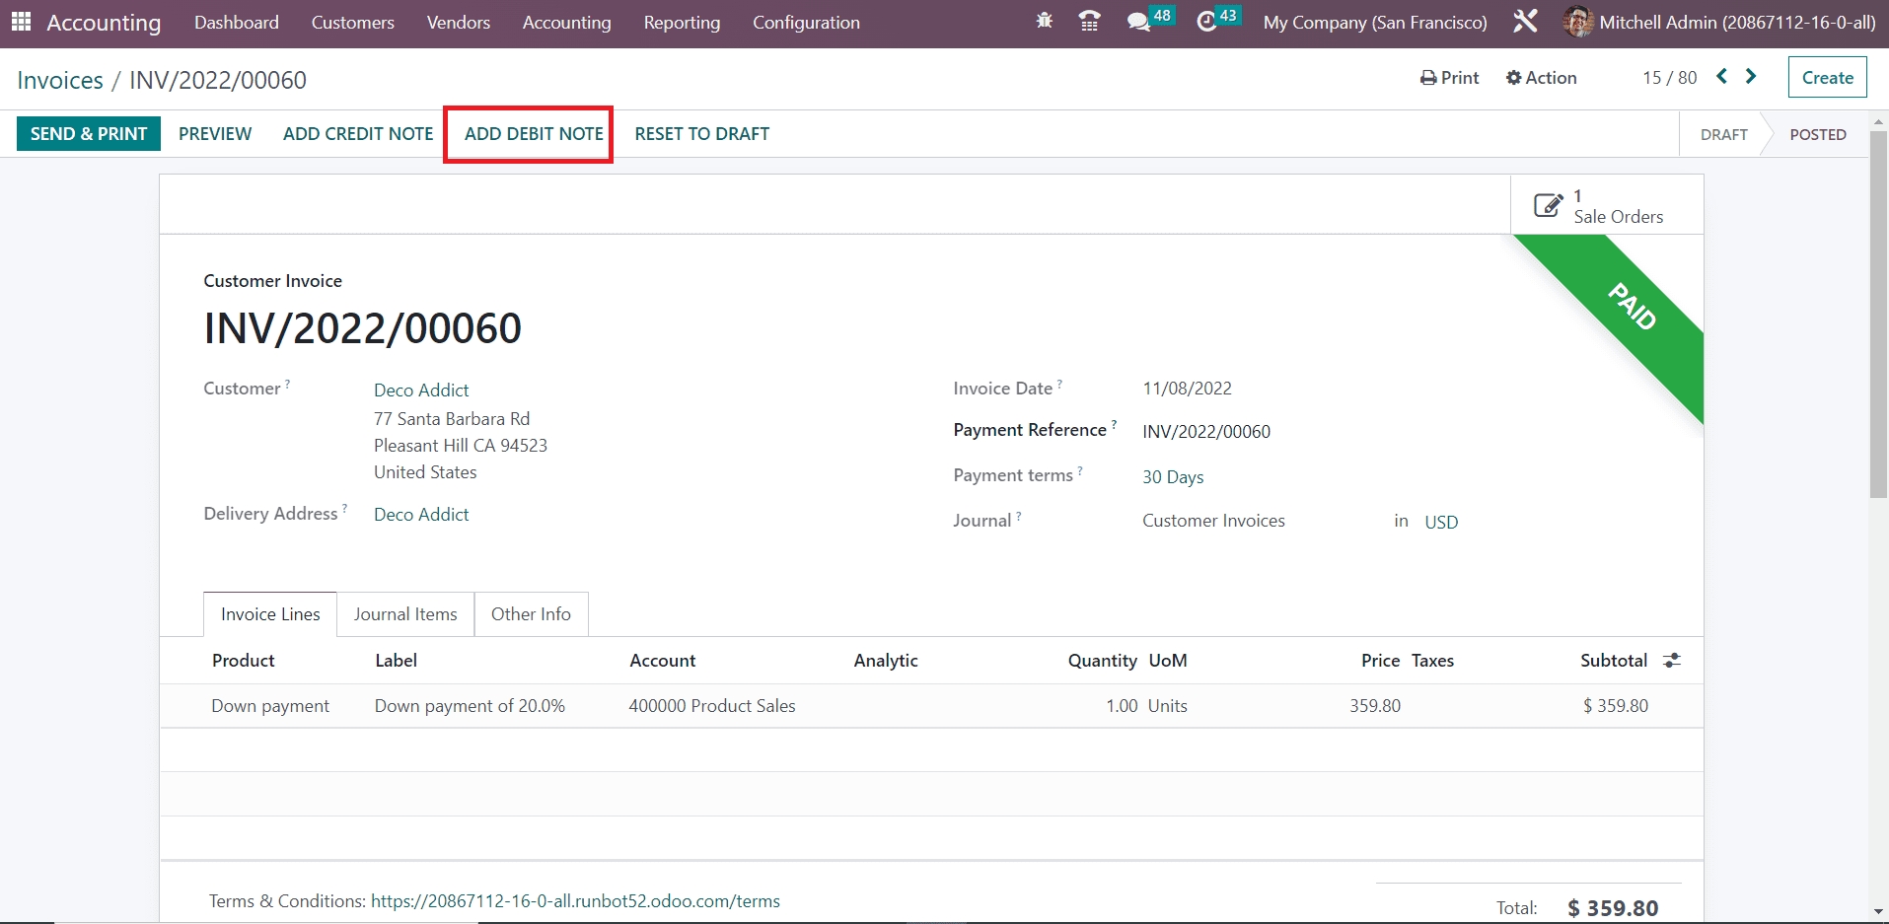Image resolution: width=1889 pixels, height=924 pixels.
Task: Open the Reporting menu
Action: [x=682, y=23]
